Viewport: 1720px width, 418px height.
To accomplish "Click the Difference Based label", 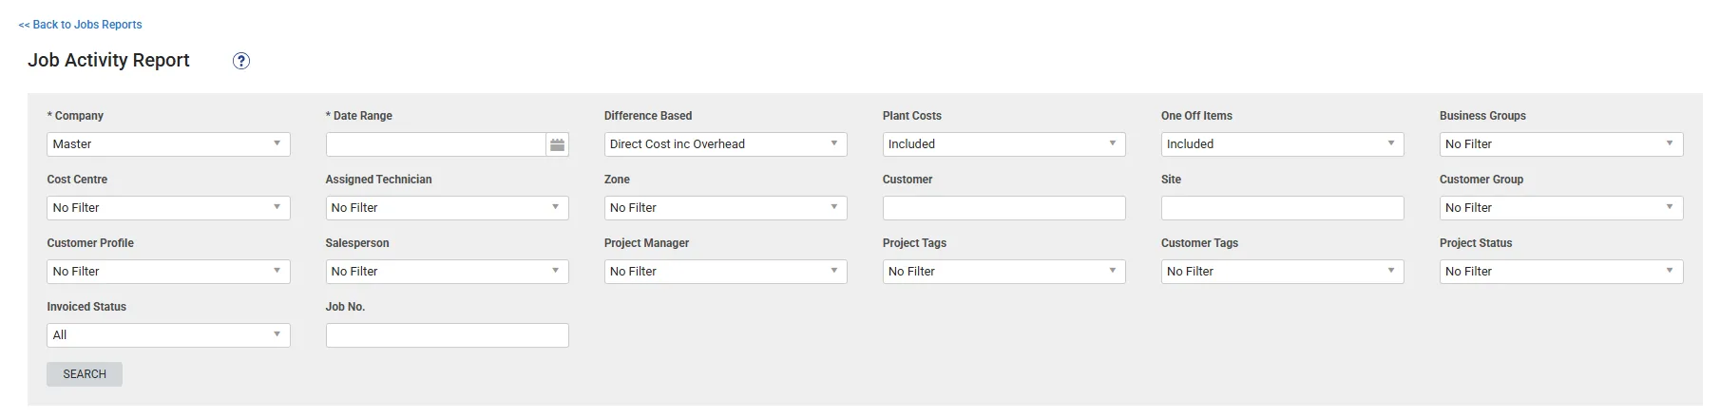I will tap(648, 116).
